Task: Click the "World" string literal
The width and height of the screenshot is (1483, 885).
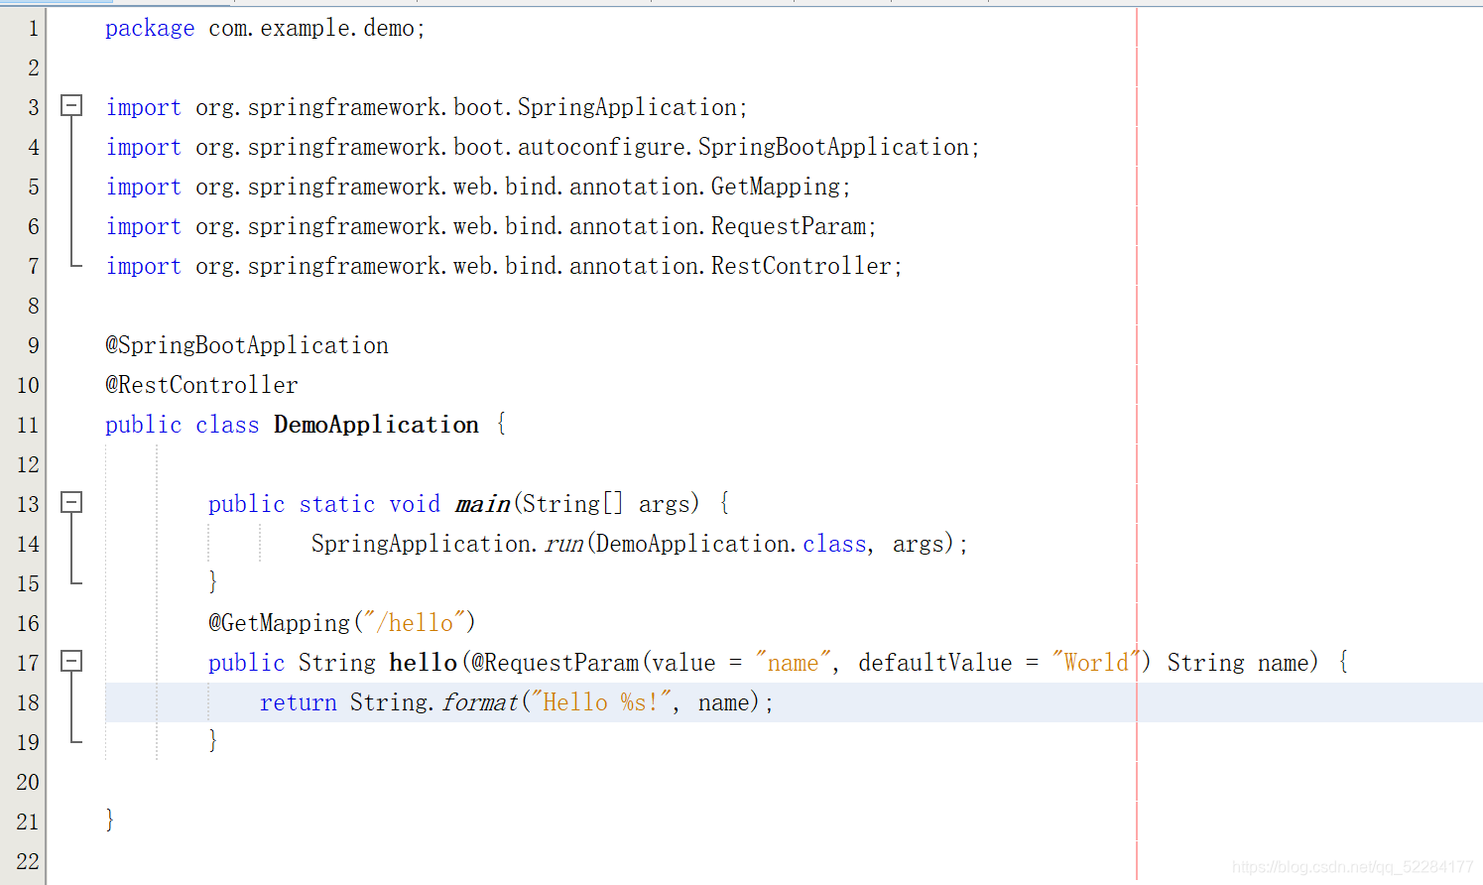Action: click(1096, 663)
